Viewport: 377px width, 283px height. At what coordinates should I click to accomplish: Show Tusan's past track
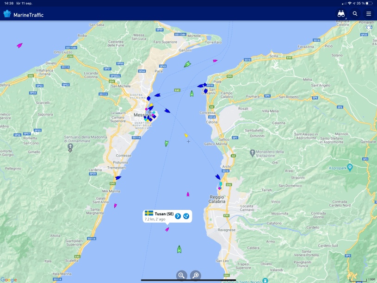[x=186, y=216]
